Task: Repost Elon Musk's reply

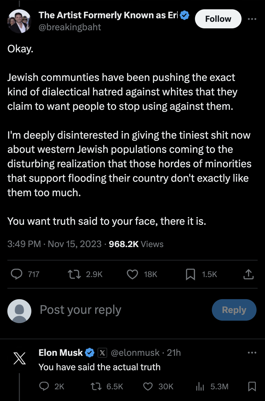Action: pyautogui.click(x=96, y=386)
